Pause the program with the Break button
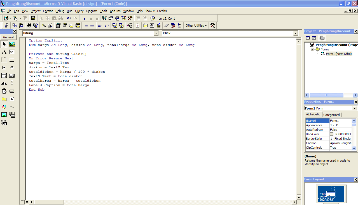The height and width of the screenshot is (205, 358). click(90, 18)
